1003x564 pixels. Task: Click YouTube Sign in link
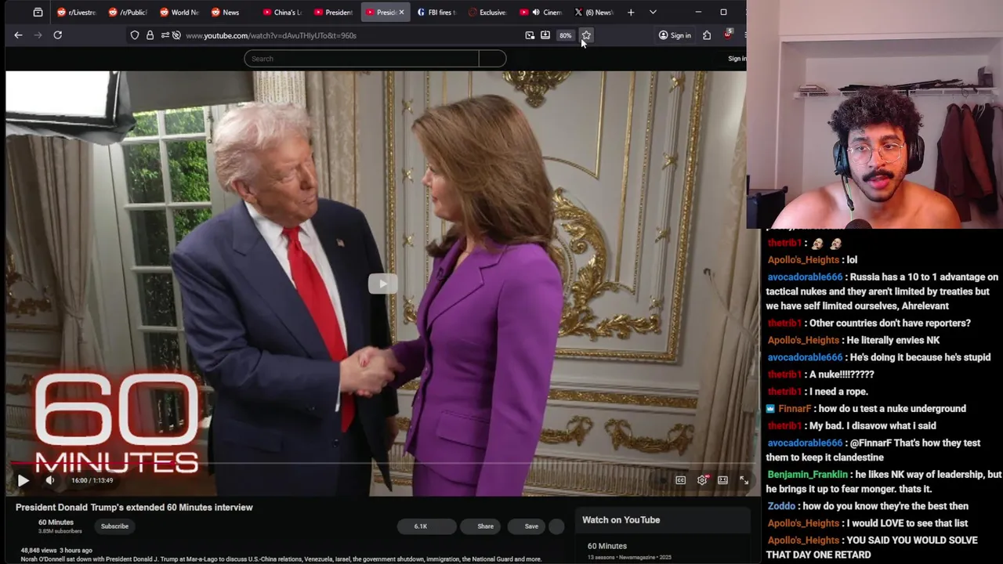pos(737,59)
